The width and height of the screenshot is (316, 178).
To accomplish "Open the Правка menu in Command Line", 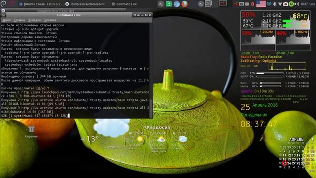I will click(x=19, y=20).
